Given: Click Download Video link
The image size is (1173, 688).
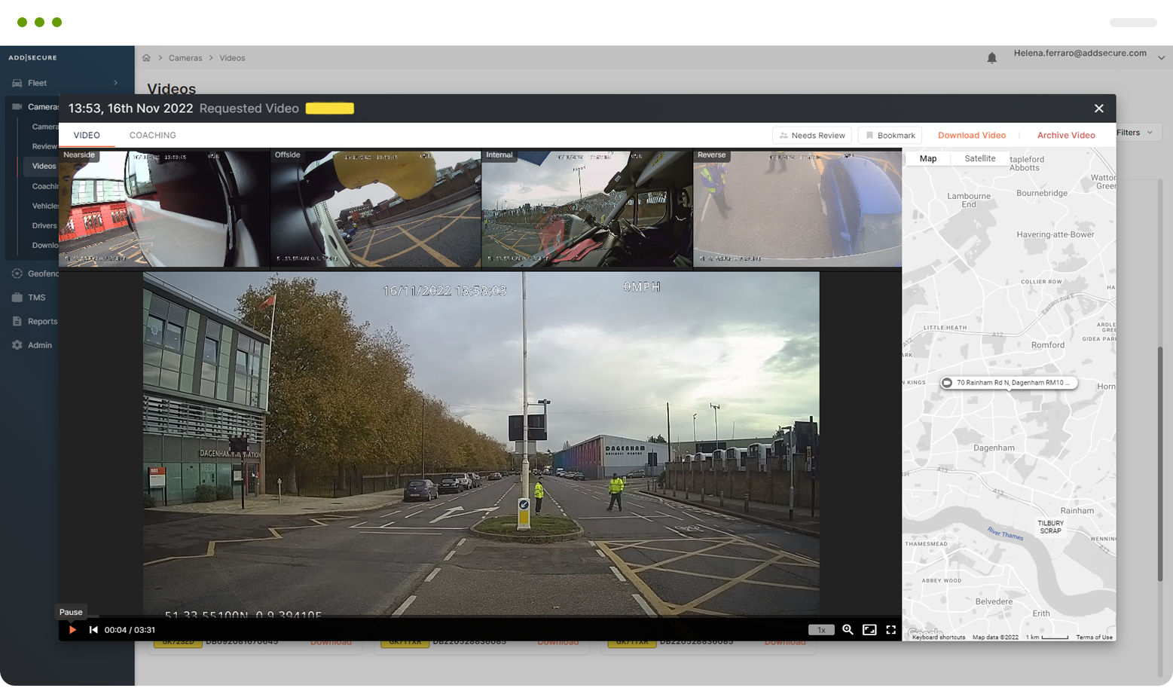Looking at the screenshot, I should [x=972, y=136].
